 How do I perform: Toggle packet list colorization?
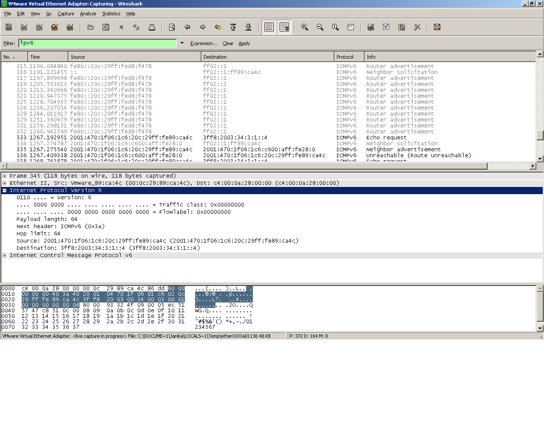269,27
